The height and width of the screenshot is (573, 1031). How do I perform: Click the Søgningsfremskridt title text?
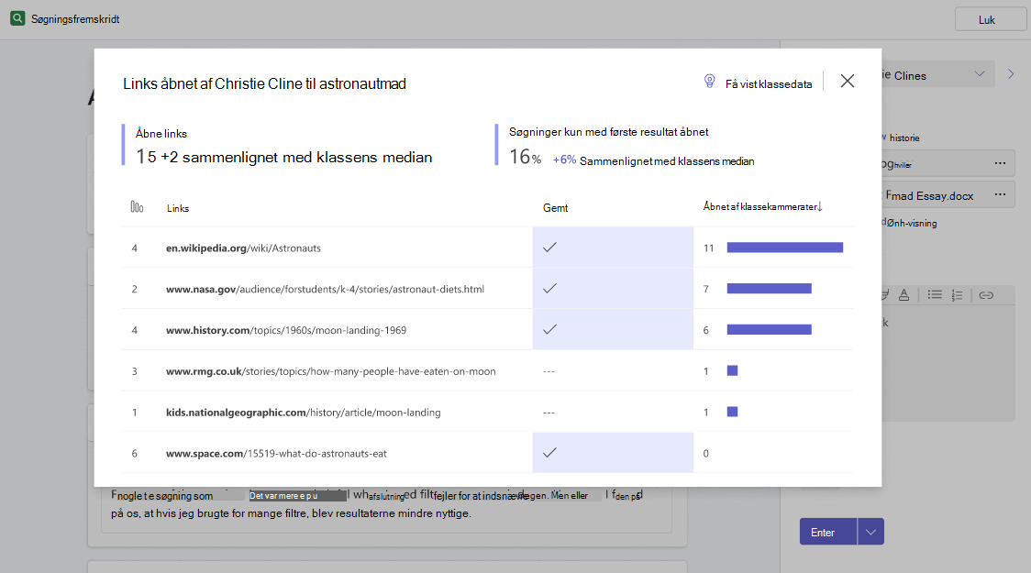[x=75, y=19]
